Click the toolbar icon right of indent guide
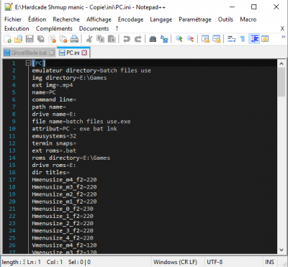 (x=265, y=39)
